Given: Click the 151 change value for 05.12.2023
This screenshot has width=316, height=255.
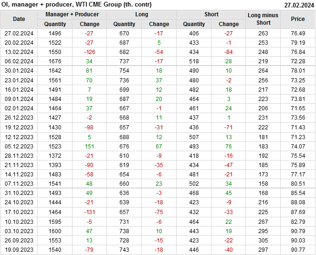Looking at the screenshot, I should pos(89,146).
